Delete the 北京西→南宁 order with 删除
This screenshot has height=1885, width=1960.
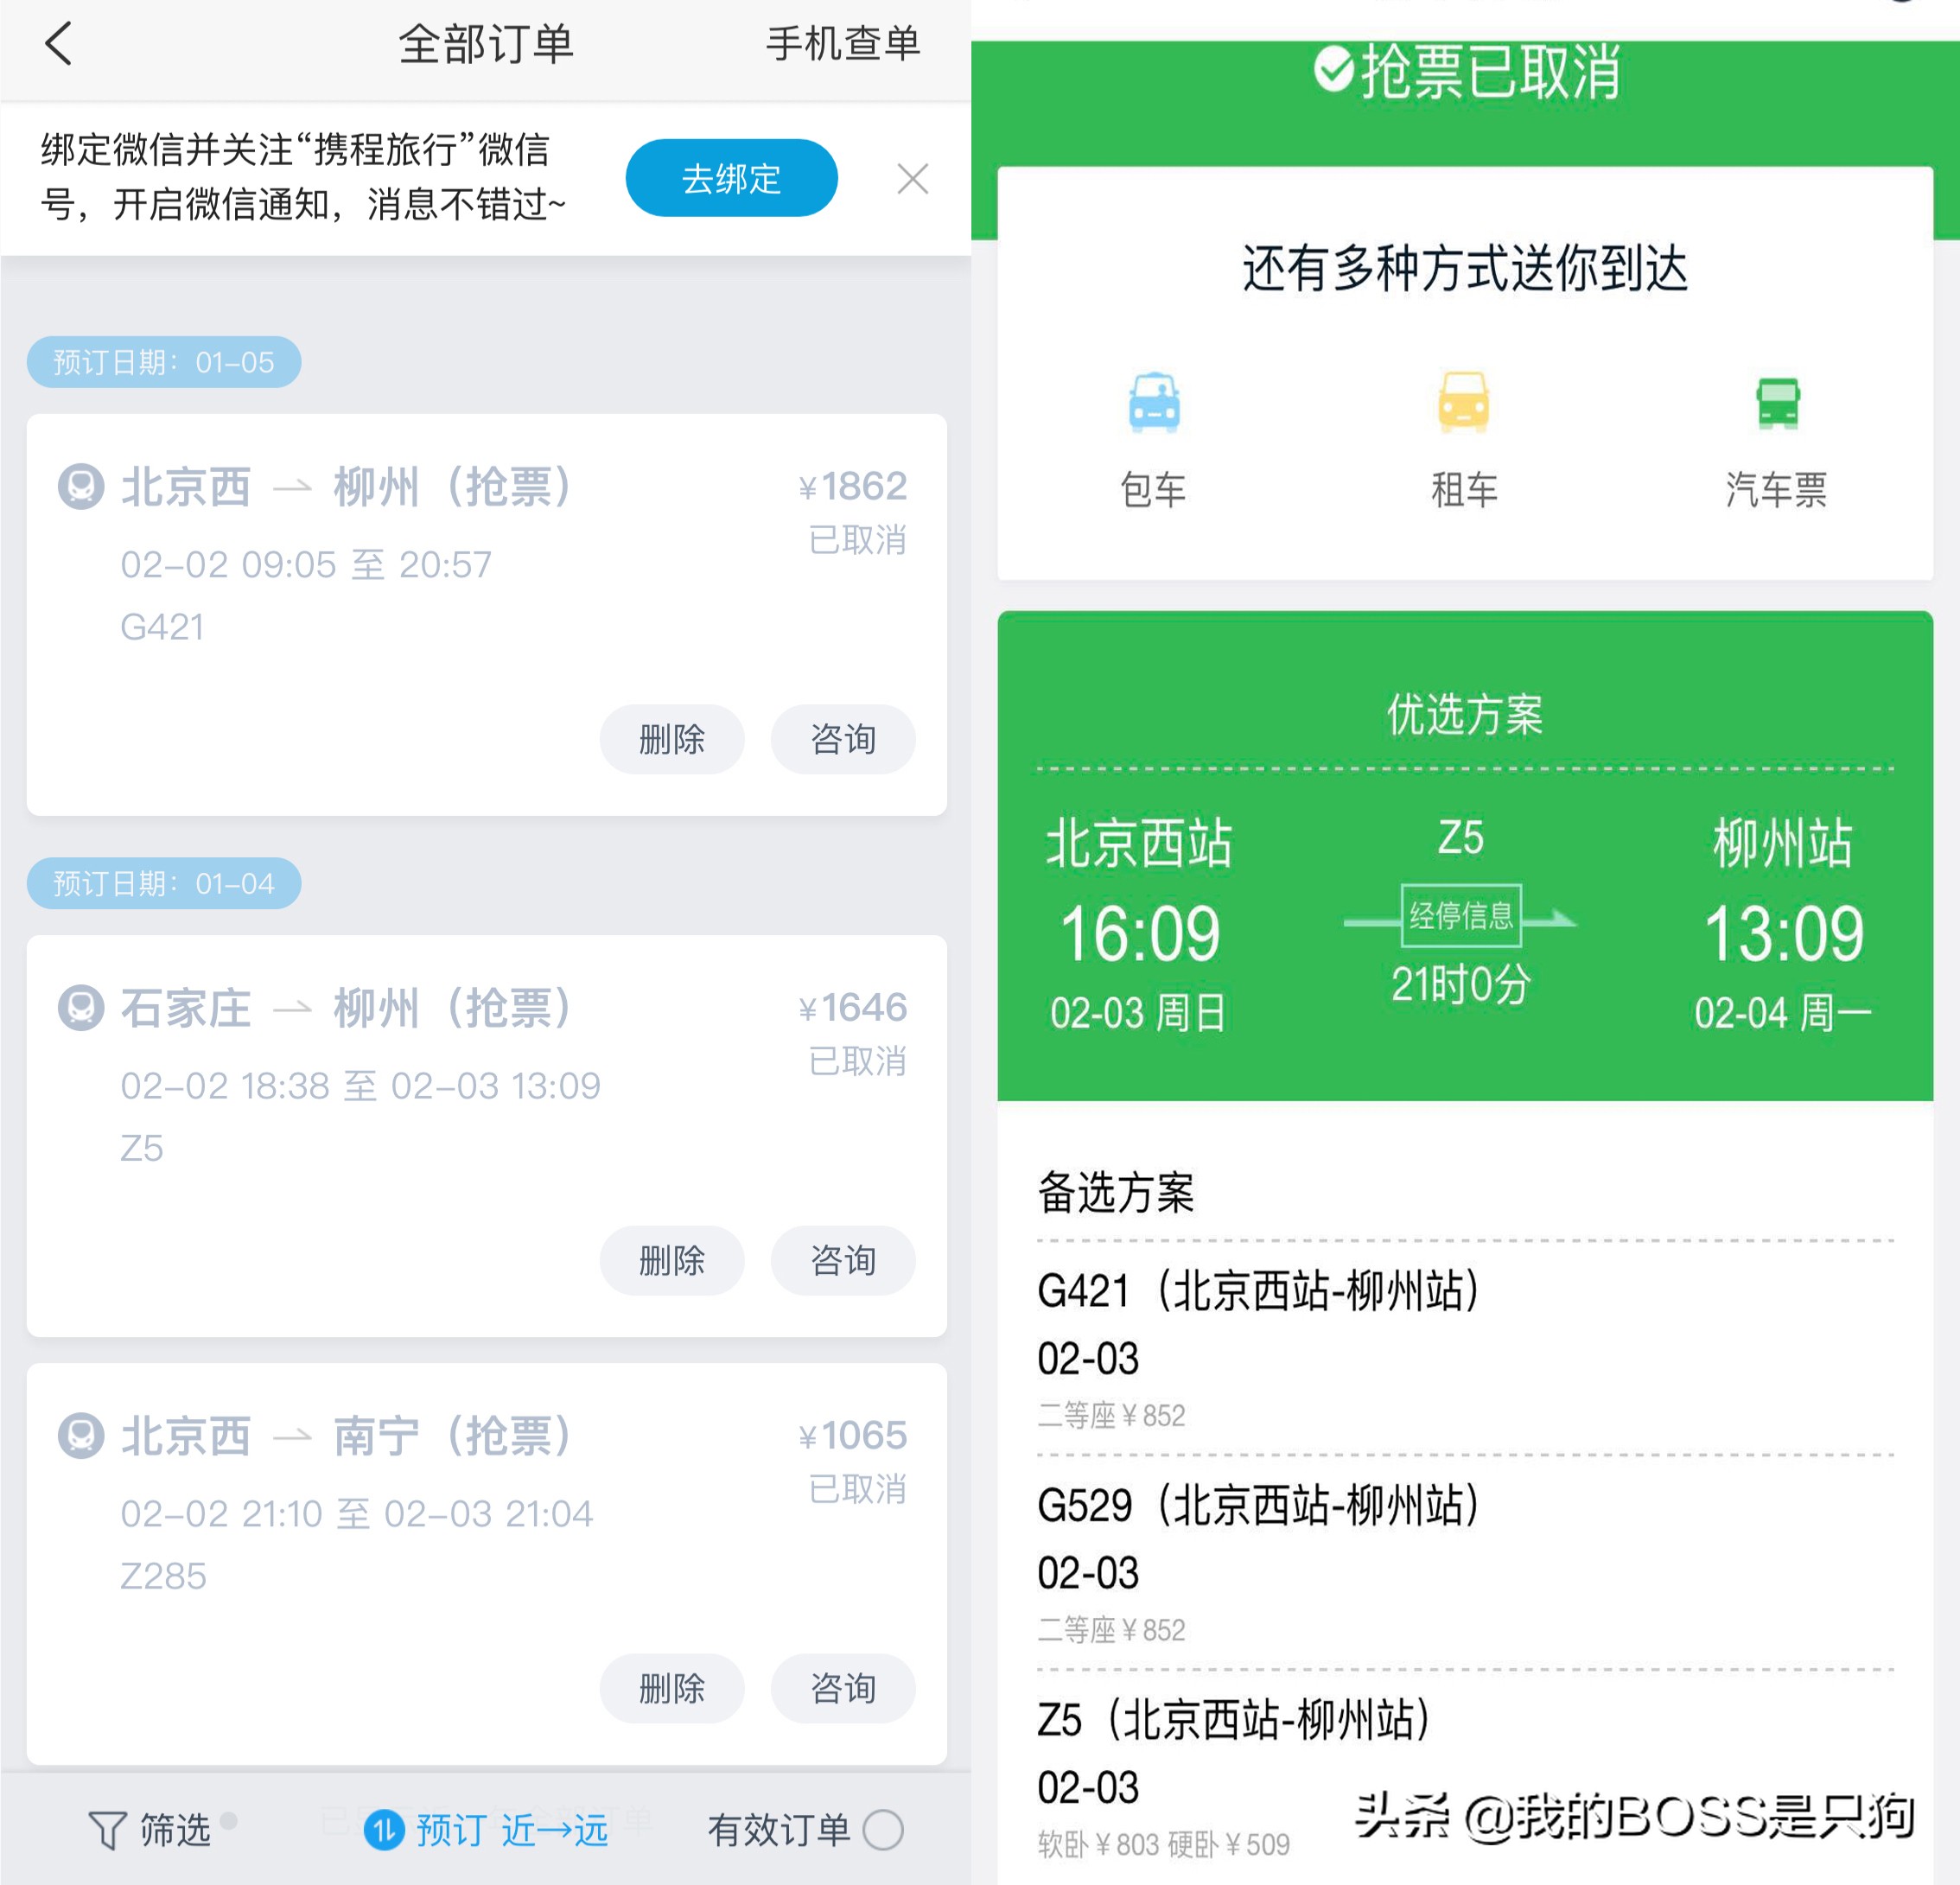[x=672, y=1688]
